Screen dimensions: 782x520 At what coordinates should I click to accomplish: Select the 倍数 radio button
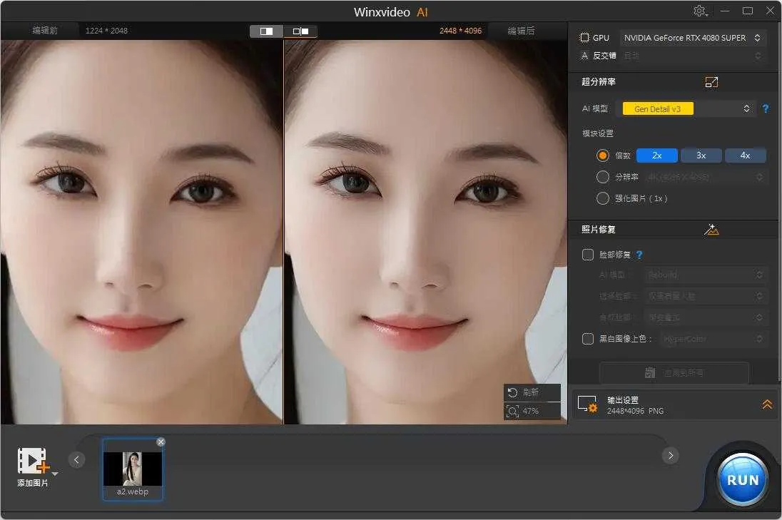click(602, 156)
